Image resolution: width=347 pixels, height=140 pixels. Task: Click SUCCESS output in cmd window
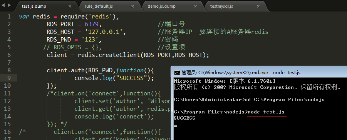tap(184, 118)
